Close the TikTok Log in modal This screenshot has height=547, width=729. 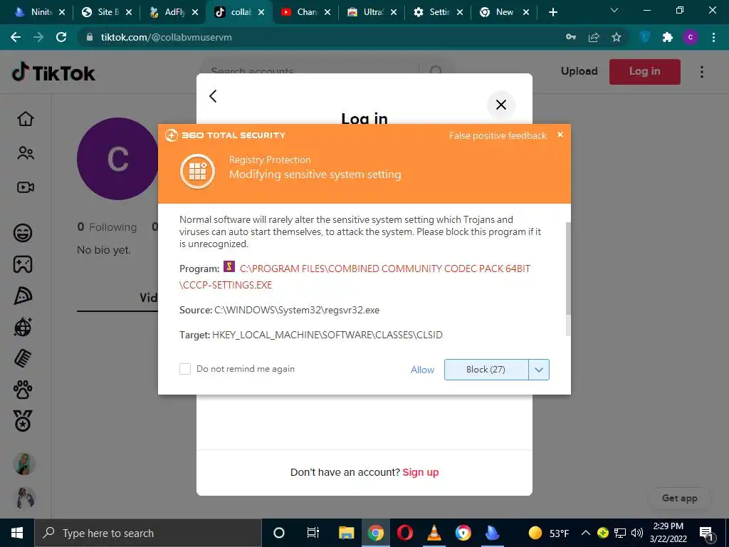tap(500, 105)
